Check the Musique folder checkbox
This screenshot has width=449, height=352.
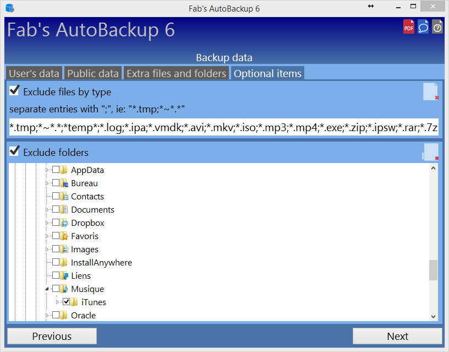[56, 288]
